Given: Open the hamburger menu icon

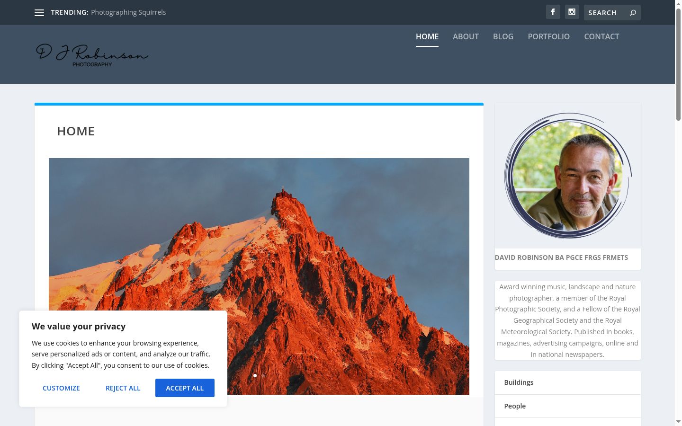Looking at the screenshot, I should coord(39,13).
